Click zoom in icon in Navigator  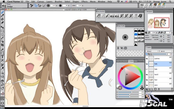[162, 33]
